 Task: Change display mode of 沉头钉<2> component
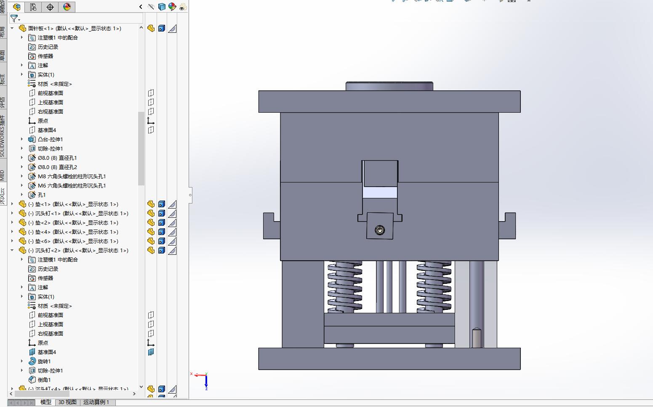tap(162, 250)
